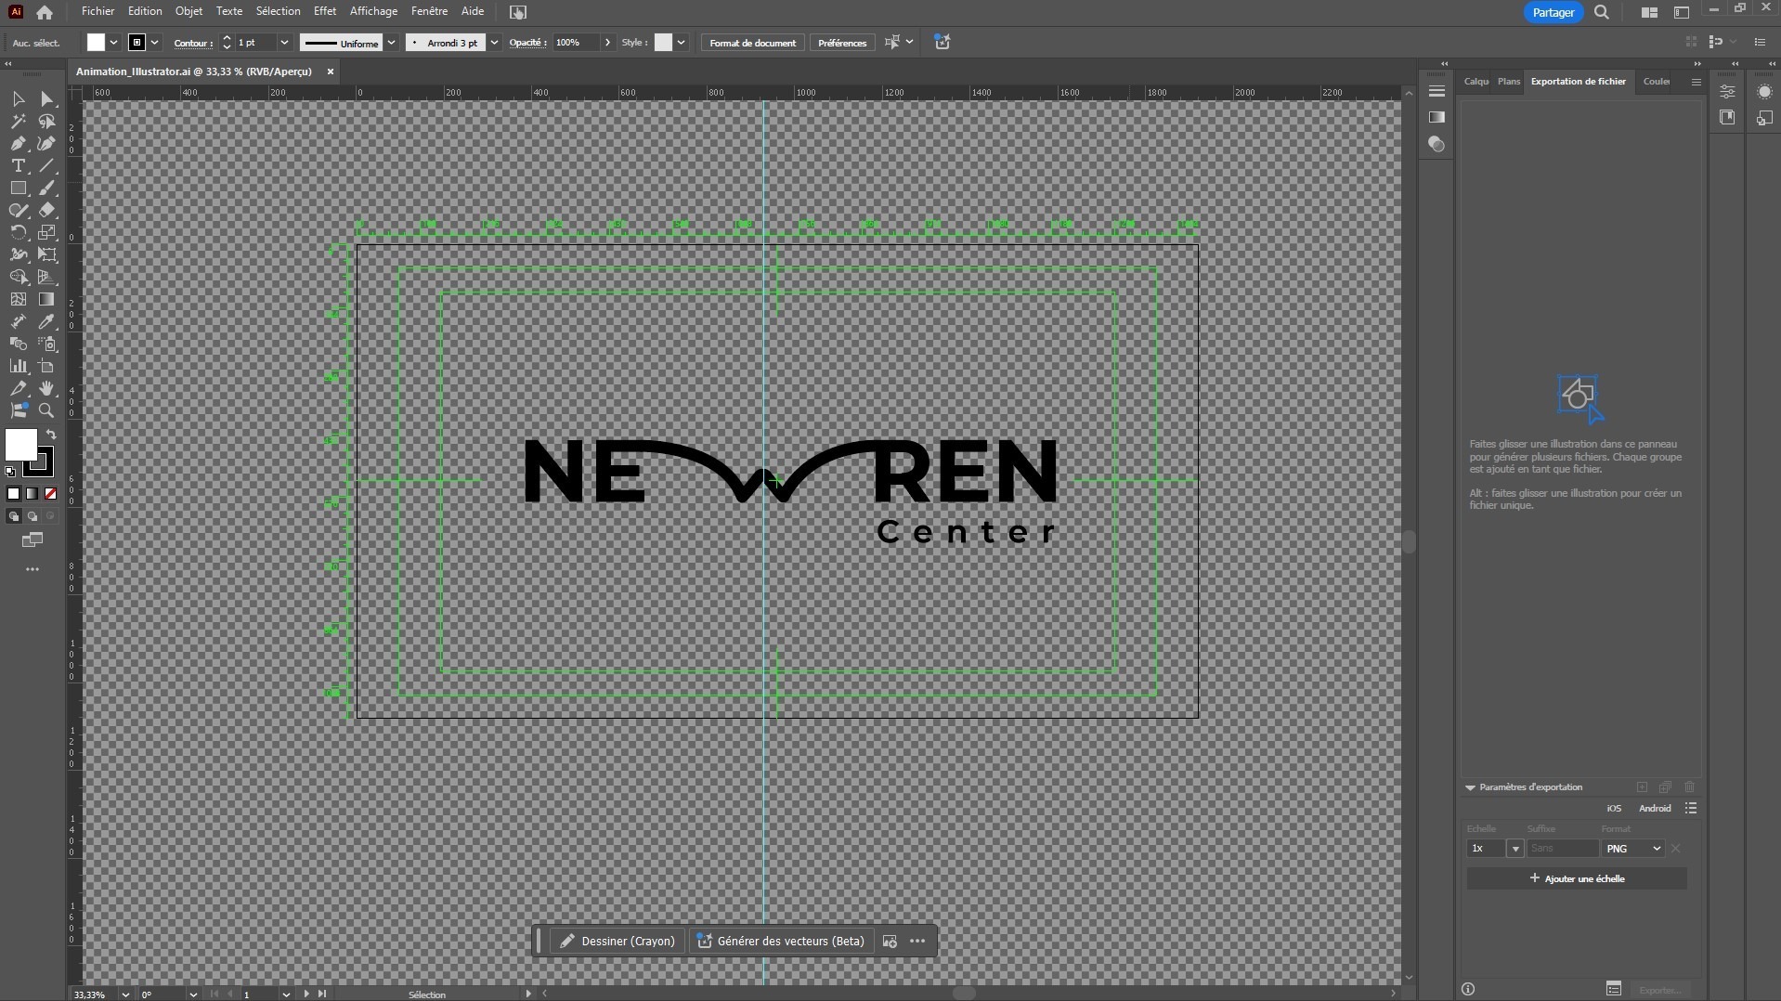The height and width of the screenshot is (1001, 1781).
Task: Switch to the Calques panel tab
Action: [x=1475, y=82]
